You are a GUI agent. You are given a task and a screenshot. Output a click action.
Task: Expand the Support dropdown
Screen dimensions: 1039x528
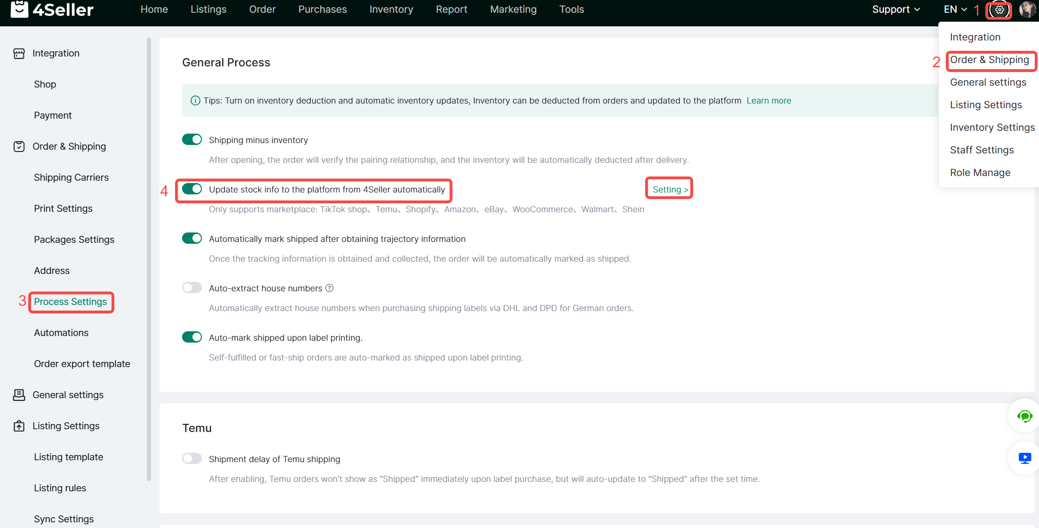click(x=895, y=9)
